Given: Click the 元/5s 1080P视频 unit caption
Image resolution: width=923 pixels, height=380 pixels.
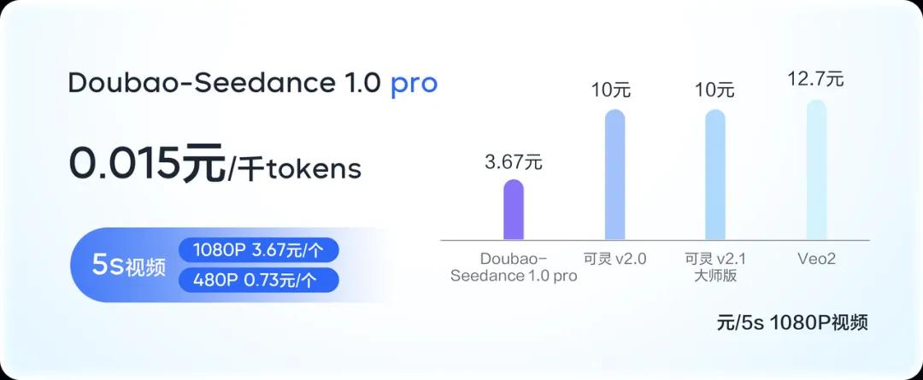Looking at the screenshot, I should [792, 323].
